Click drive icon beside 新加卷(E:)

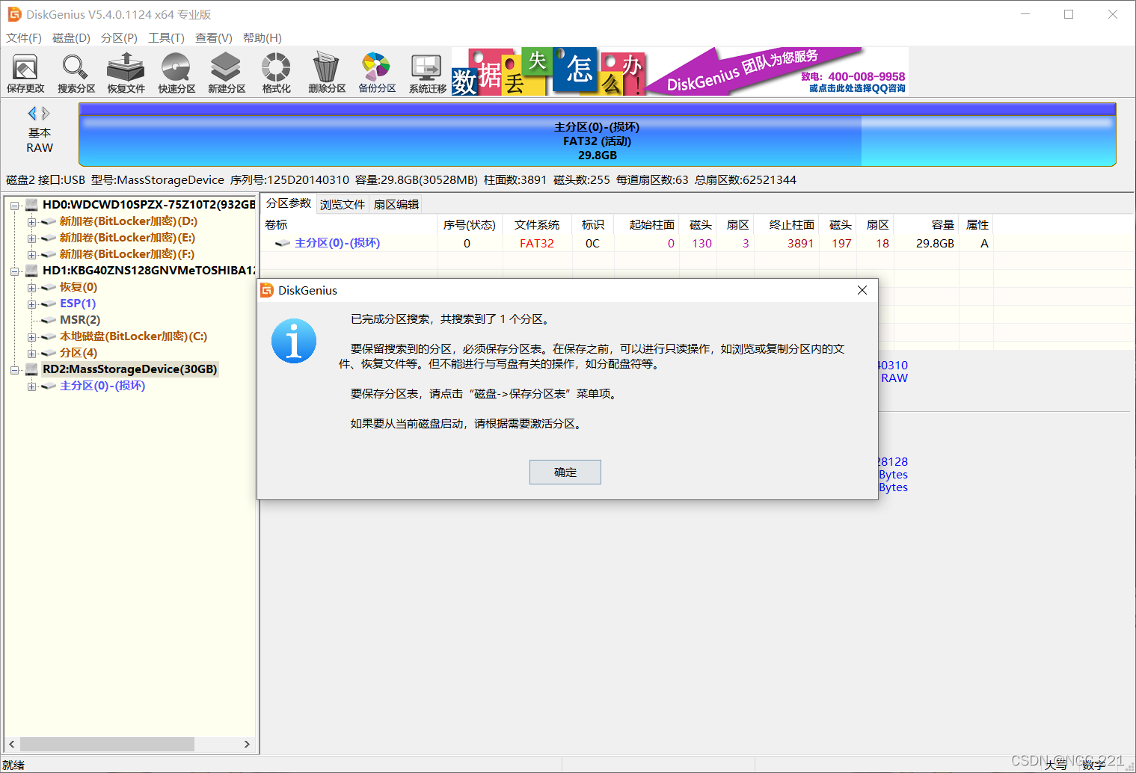coord(49,238)
